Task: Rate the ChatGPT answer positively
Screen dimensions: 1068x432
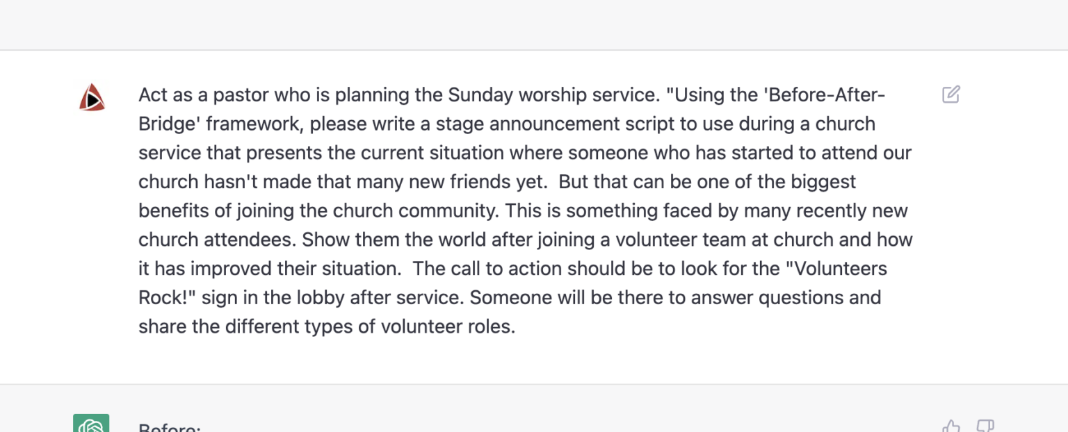Action: (950, 426)
